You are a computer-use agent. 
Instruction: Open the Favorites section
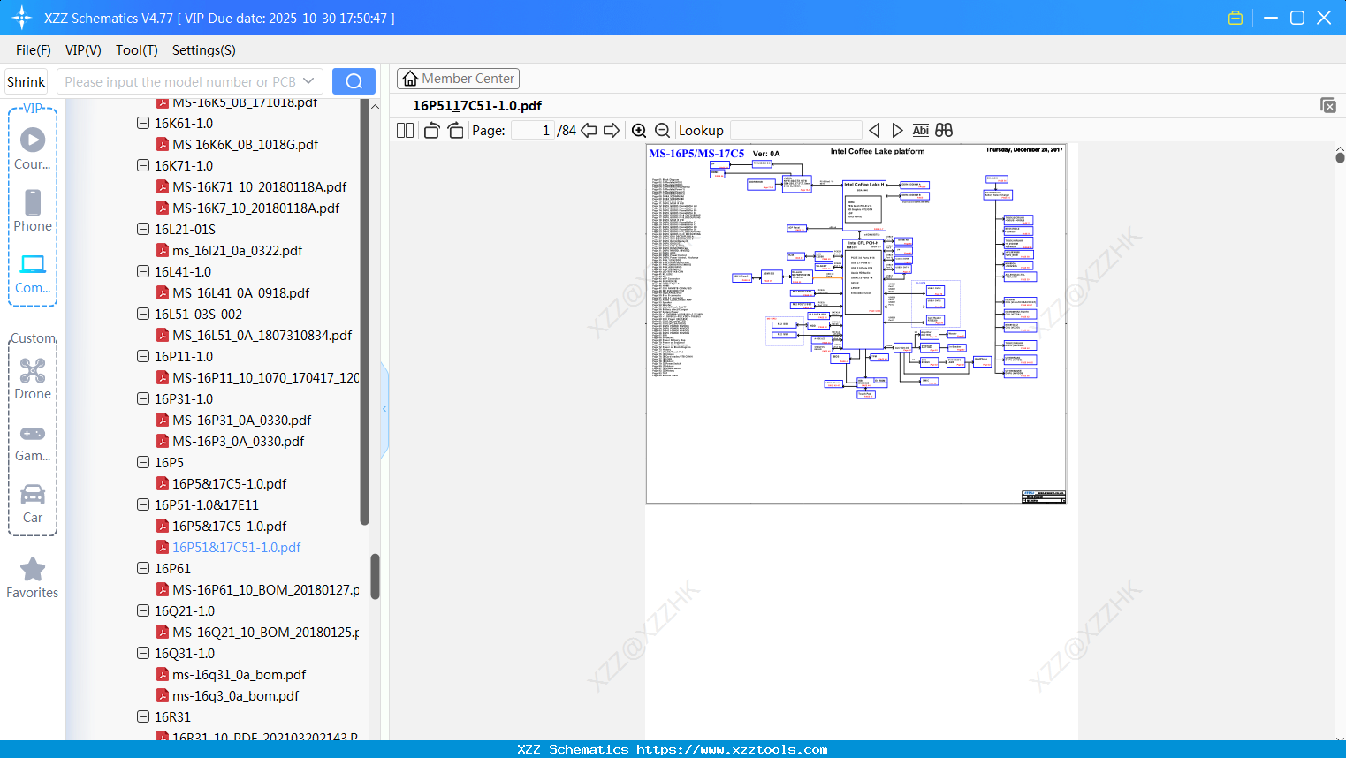pos(33,578)
